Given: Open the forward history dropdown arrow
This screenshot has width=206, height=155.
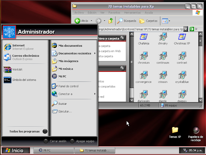Looking at the screenshot, I should point(104,21).
